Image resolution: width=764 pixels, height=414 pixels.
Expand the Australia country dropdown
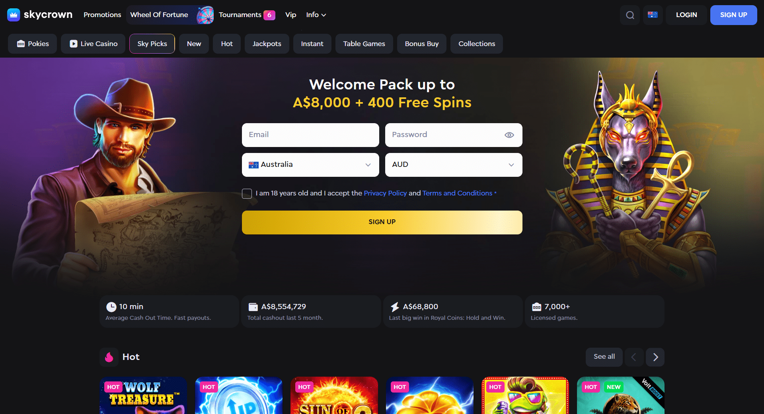pos(310,165)
